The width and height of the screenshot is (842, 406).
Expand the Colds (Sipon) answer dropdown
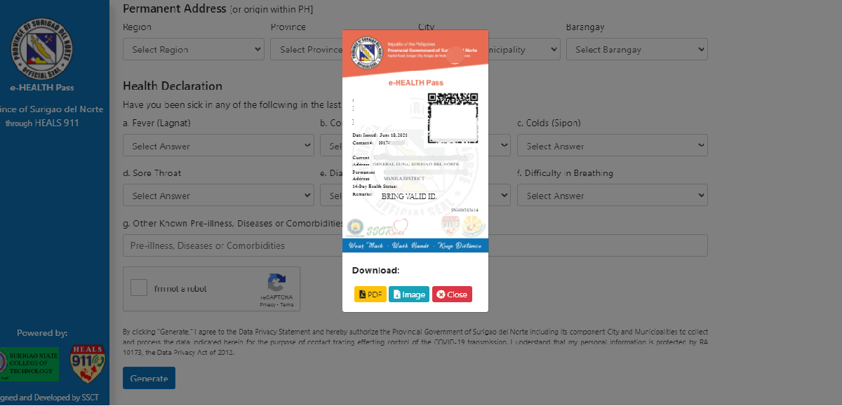pyautogui.click(x=612, y=146)
